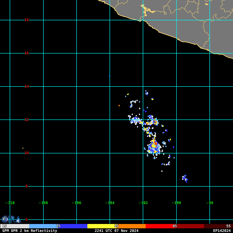Select the GPM DPR 2 km Reflectivity label

tap(30, 231)
